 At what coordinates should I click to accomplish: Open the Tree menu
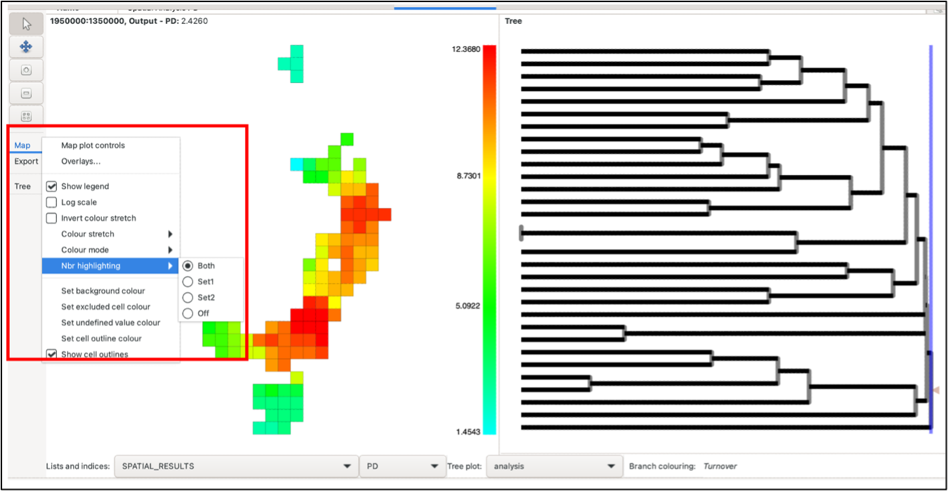click(23, 187)
